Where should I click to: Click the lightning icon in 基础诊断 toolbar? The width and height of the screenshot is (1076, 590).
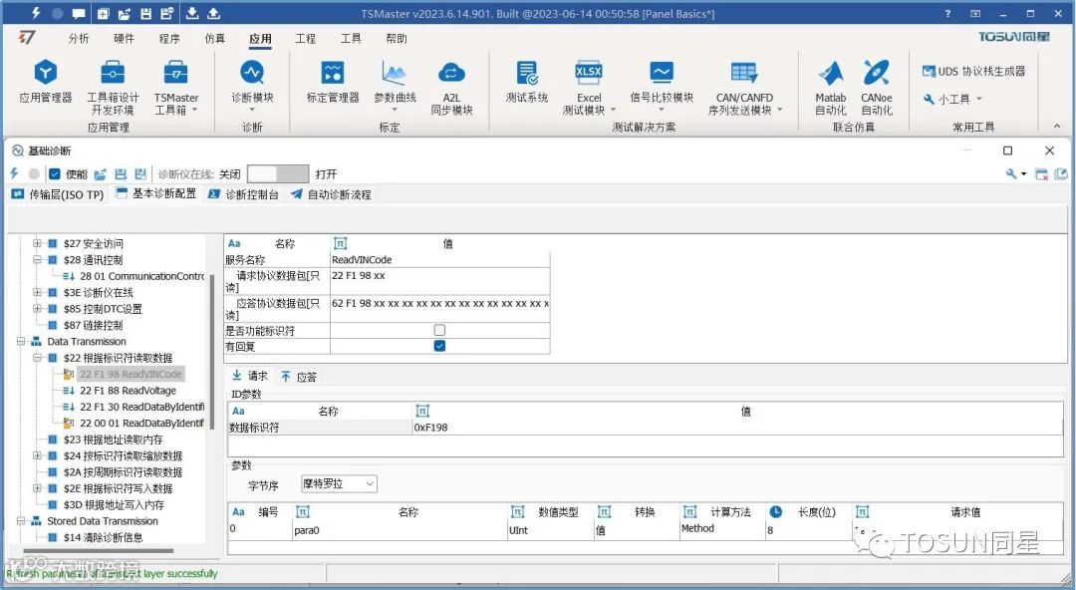[x=14, y=173]
